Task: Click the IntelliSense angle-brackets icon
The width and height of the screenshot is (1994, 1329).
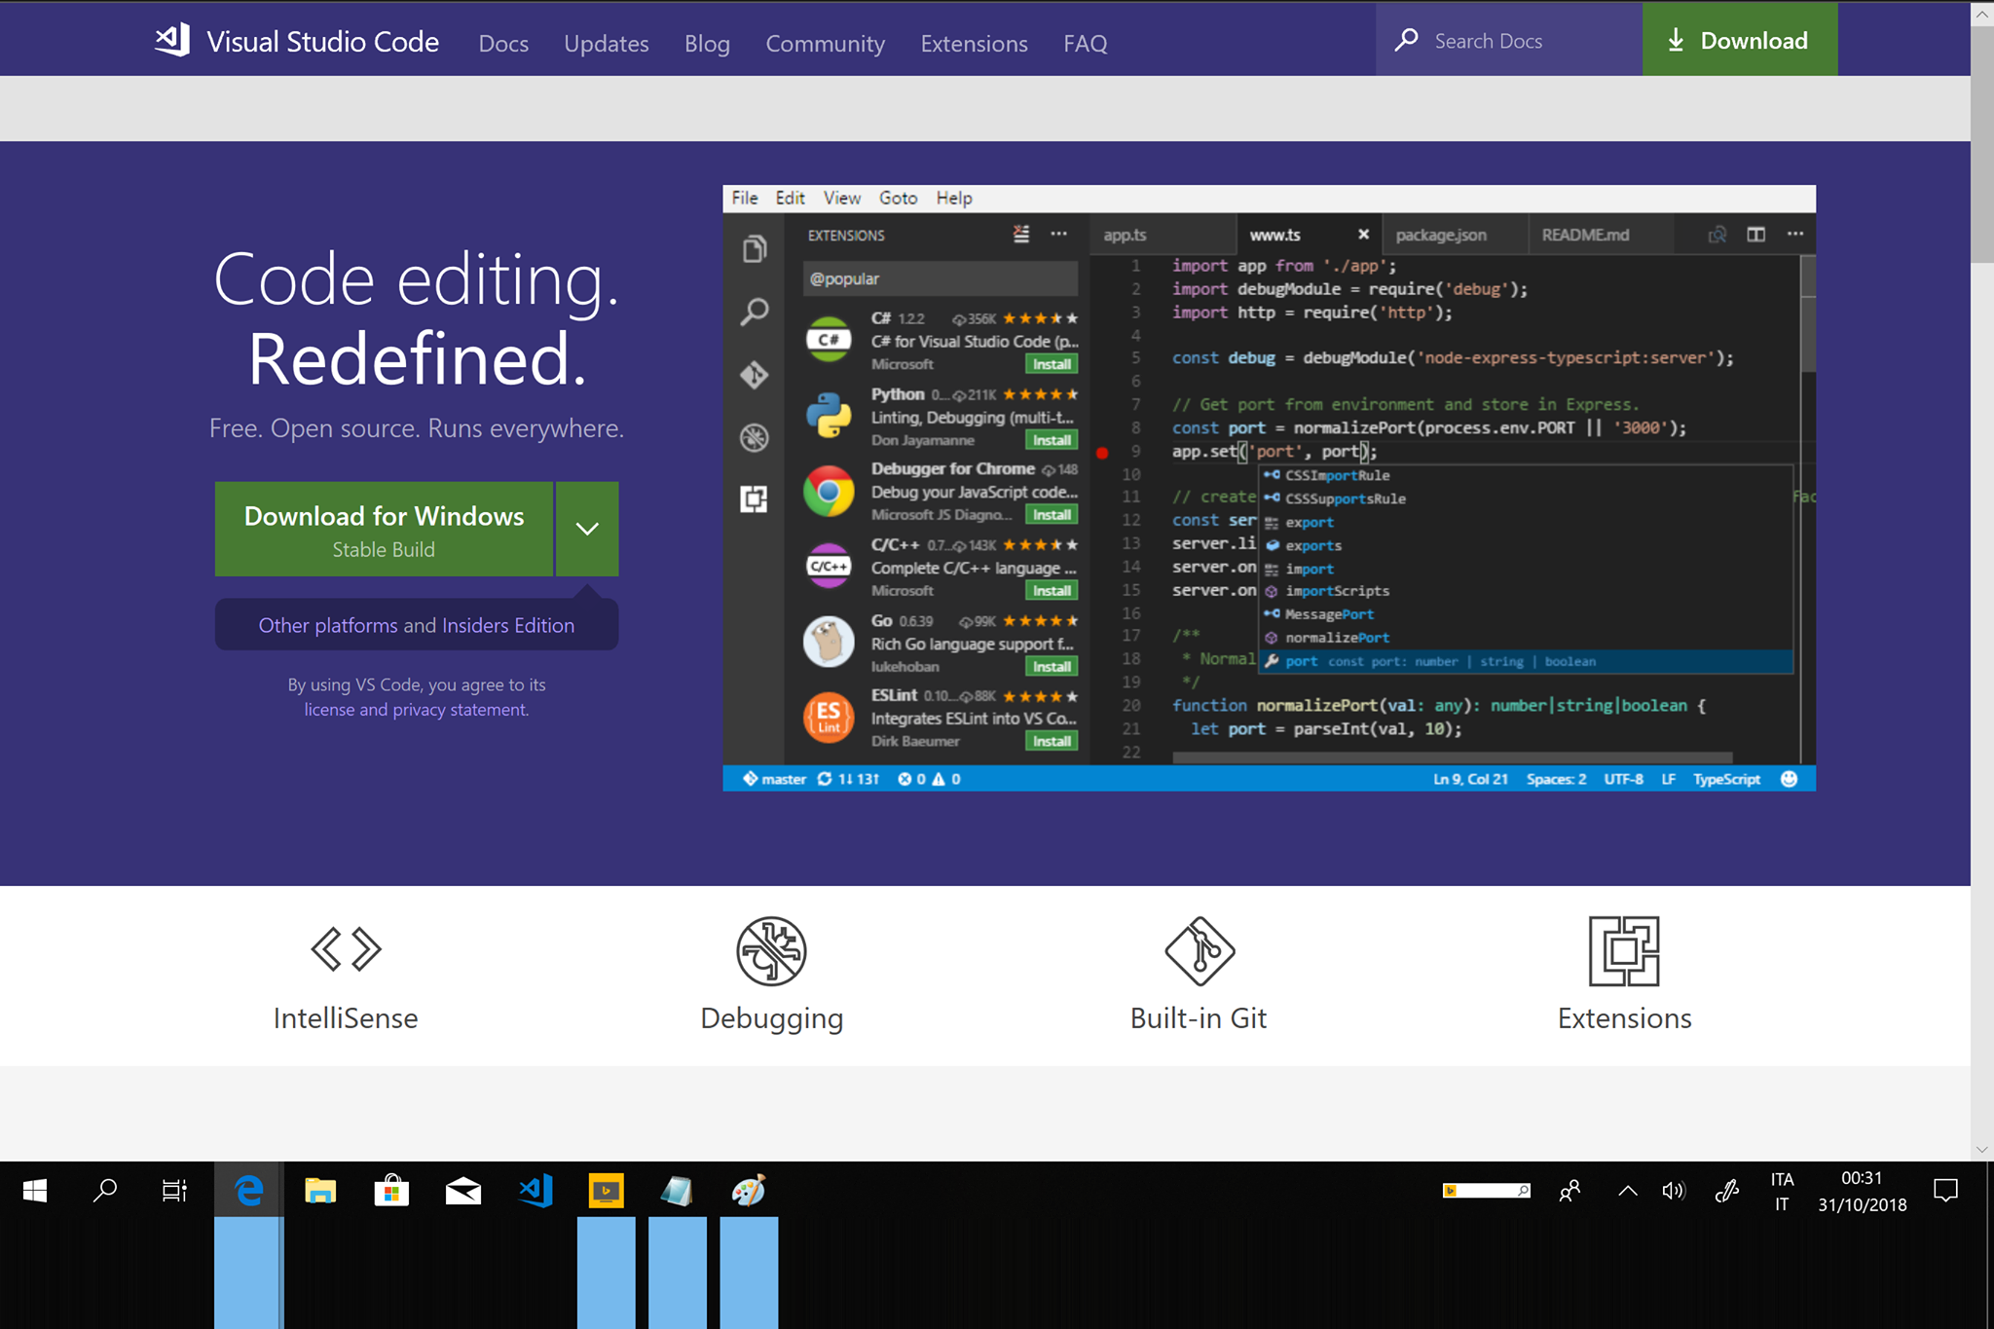Action: (x=346, y=949)
